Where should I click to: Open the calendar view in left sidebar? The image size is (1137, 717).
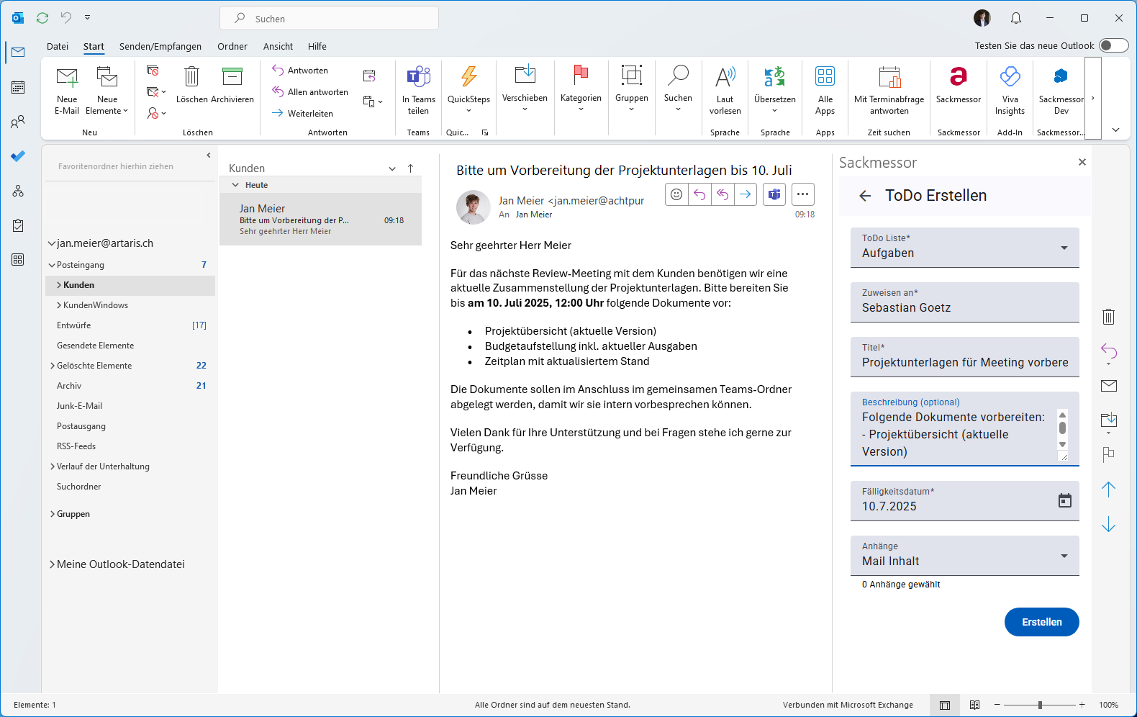coord(18,87)
